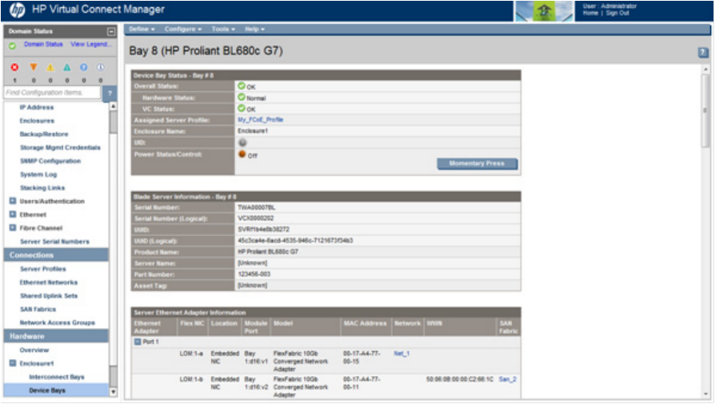
Task: Click the Connections section header
Action: 56,255
